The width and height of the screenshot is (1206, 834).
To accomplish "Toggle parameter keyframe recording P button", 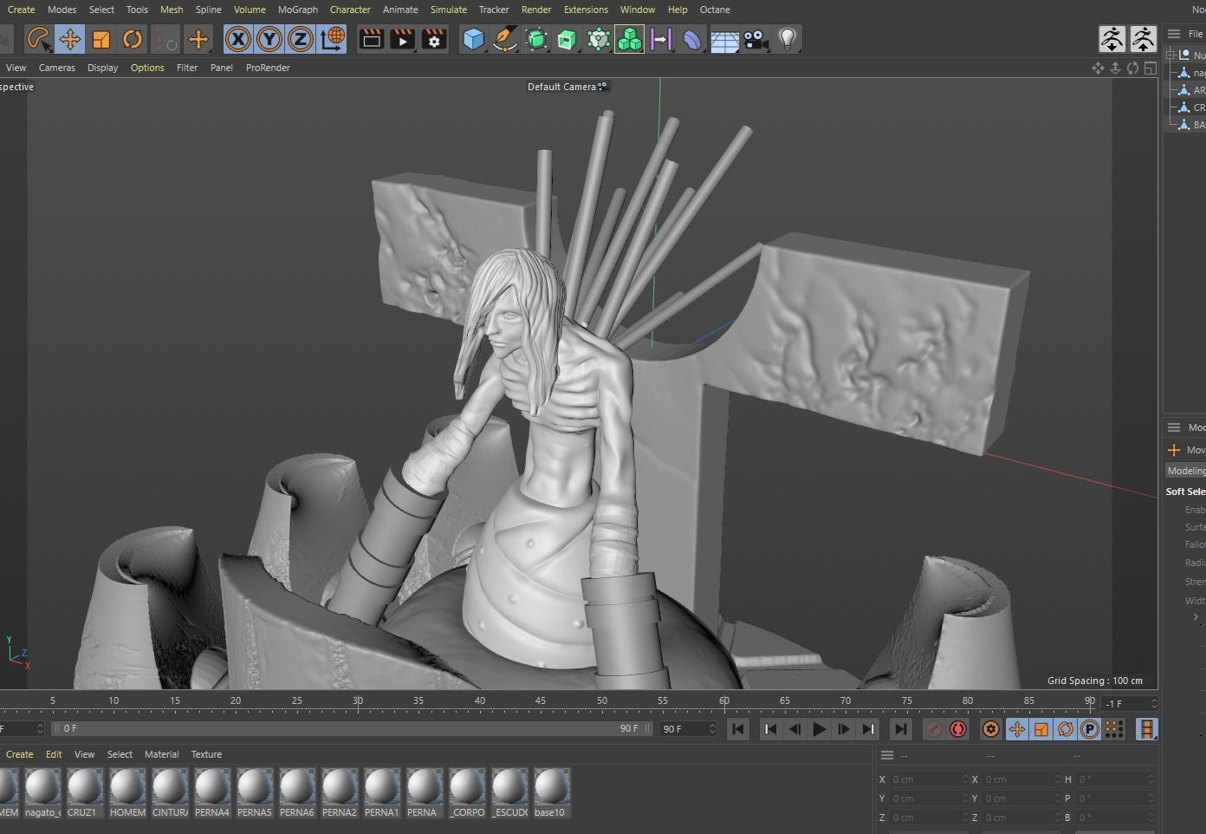I will tap(1089, 729).
